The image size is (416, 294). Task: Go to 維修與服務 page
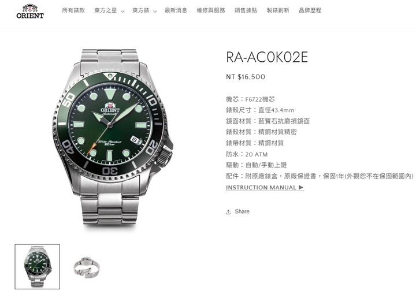211,10
